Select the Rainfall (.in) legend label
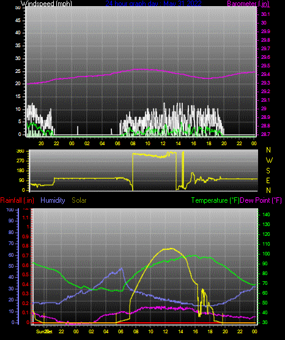The width and height of the screenshot is (285, 340). click(17, 200)
